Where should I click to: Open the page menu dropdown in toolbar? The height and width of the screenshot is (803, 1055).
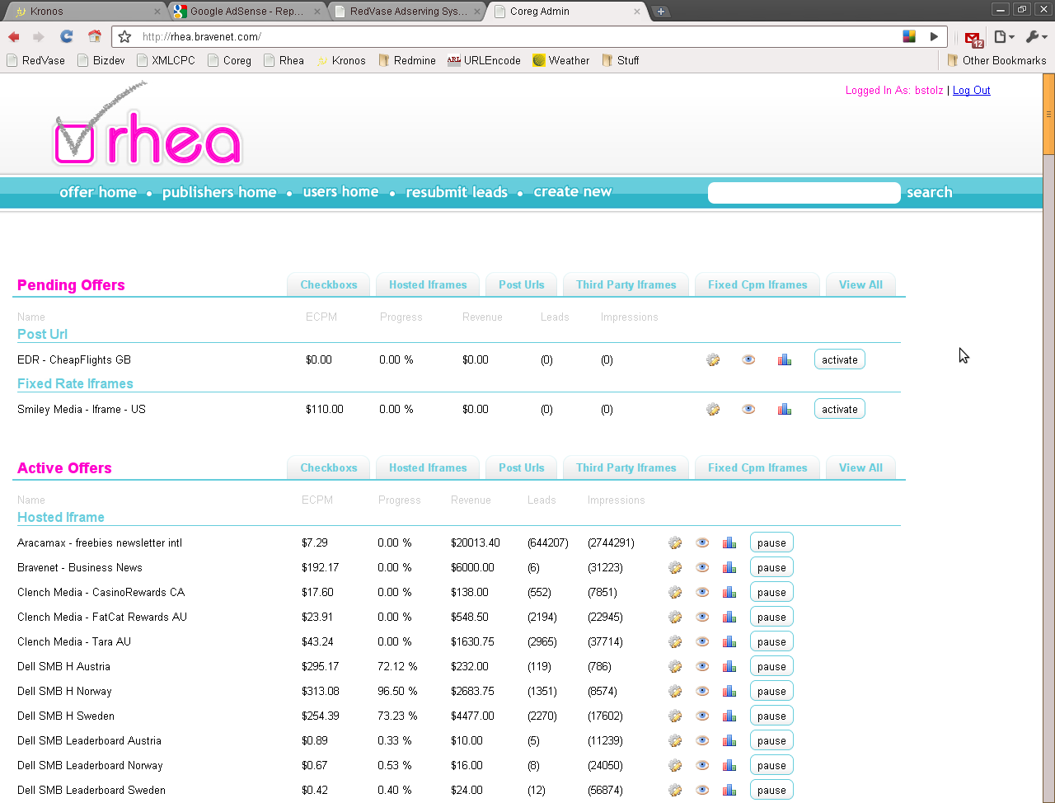(1003, 36)
